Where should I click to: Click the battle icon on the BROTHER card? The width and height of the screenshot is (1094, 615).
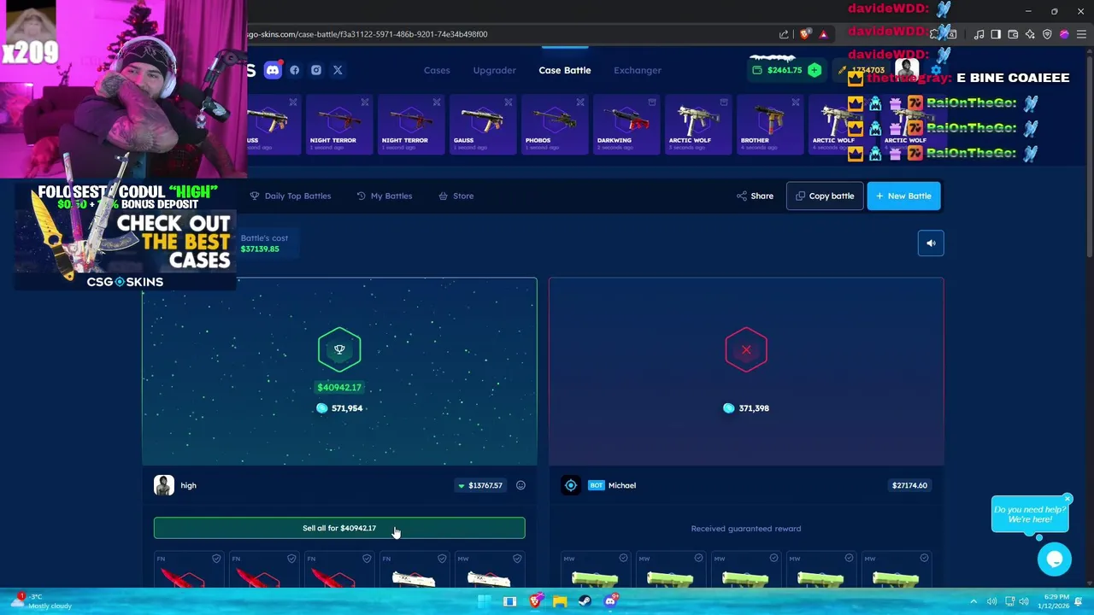pos(796,102)
